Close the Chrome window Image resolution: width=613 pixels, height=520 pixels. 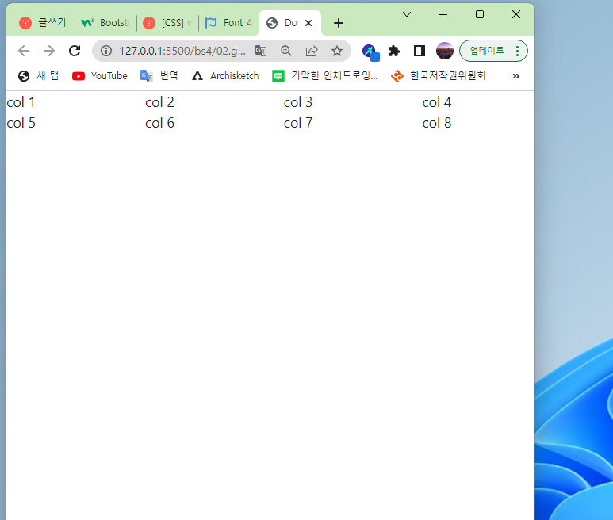(x=516, y=14)
